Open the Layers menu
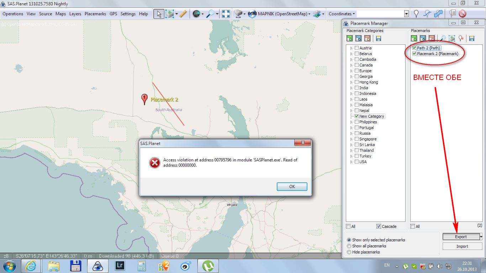This screenshot has width=486, height=273. coord(75,14)
